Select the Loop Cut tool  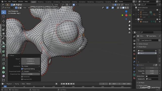(x=4, y=60)
